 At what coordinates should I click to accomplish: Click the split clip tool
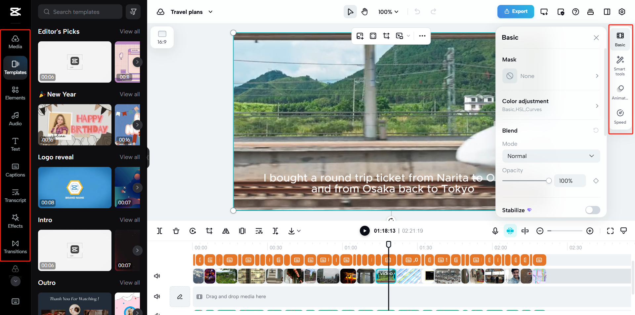coord(159,231)
